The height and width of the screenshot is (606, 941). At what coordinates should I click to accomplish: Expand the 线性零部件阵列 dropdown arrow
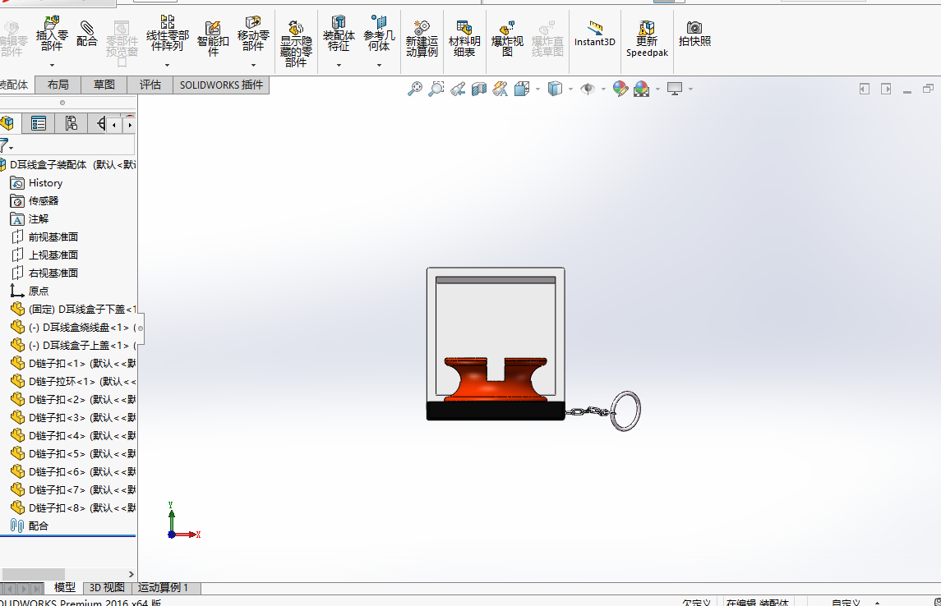168,65
